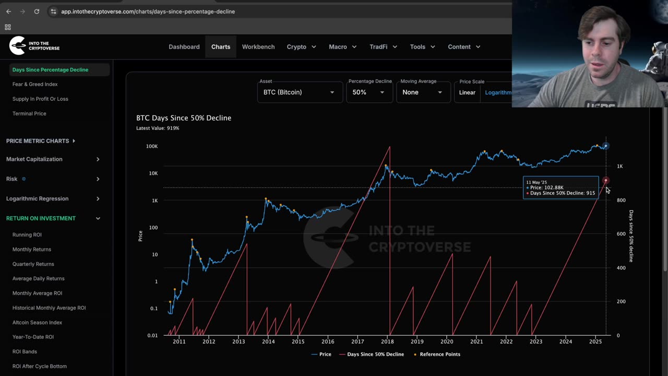Expand the Crypto menu
Screen dimensions: 668x376
point(302,47)
